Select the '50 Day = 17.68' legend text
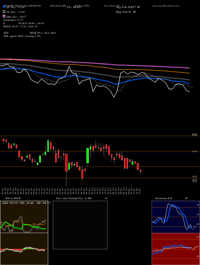The height and width of the screenshot is (265, 200). (15, 12)
